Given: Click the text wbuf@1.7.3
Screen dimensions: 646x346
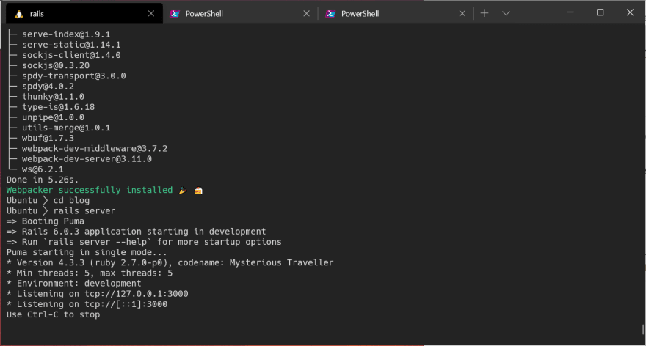Looking at the screenshot, I should tap(48, 138).
